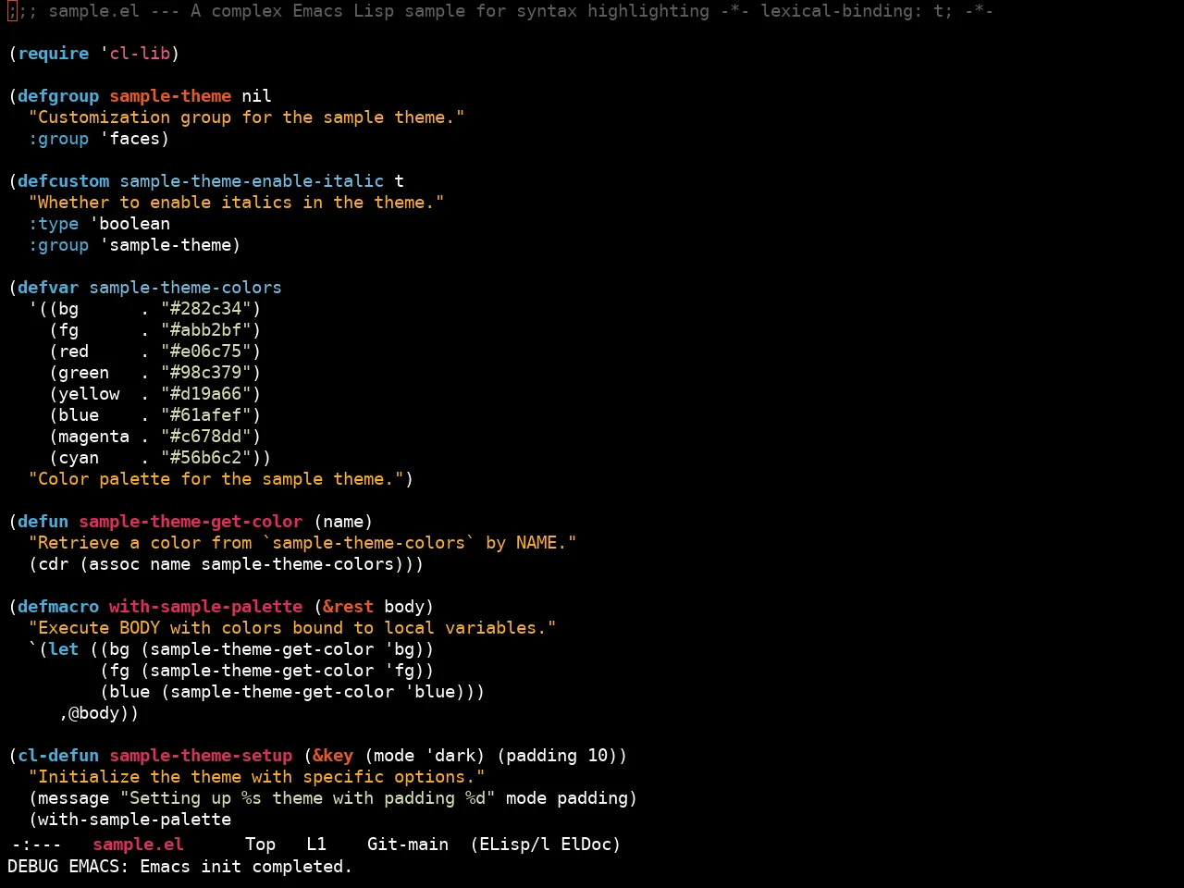Click the 'faces symbol
The width and height of the screenshot is (1184, 888).
(129, 139)
